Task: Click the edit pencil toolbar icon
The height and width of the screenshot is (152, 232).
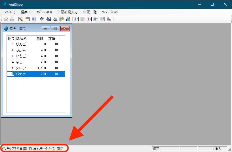Action: tap(20, 19)
